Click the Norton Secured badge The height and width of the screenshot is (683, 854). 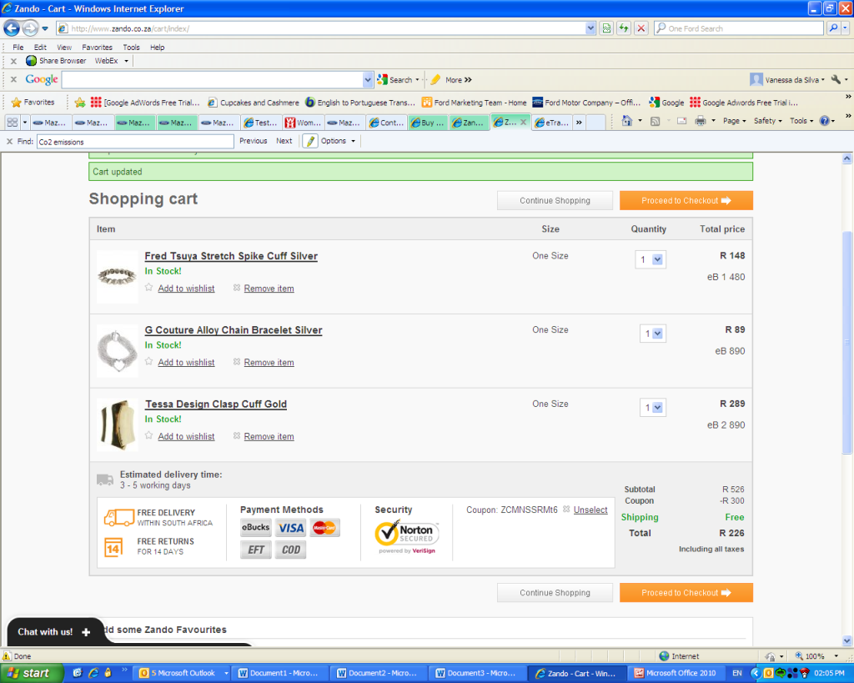click(x=407, y=537)
